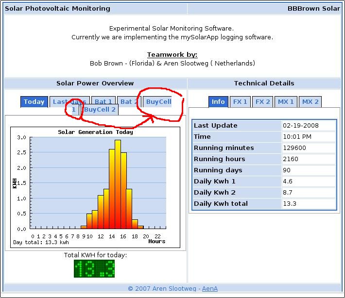Click the Daily Kwh total value in table

pyautogui.click(x=290, y=204)
